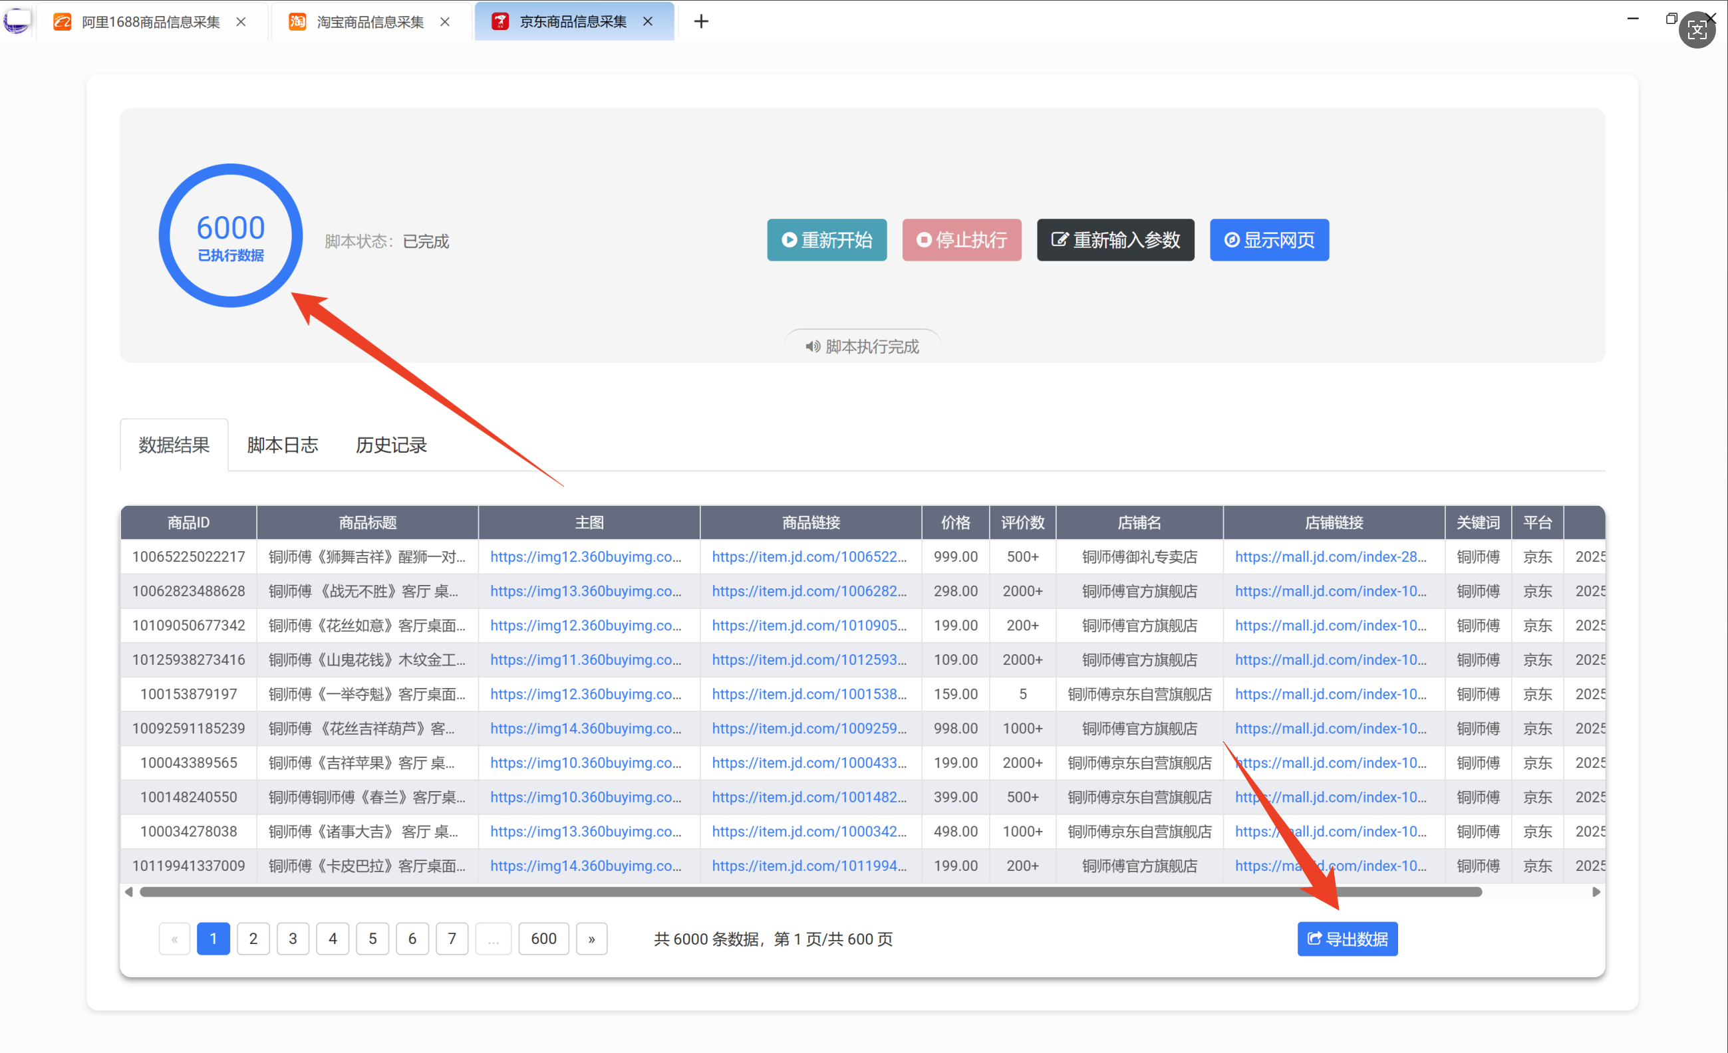Click the 关键词 column header

[1479, 523]
